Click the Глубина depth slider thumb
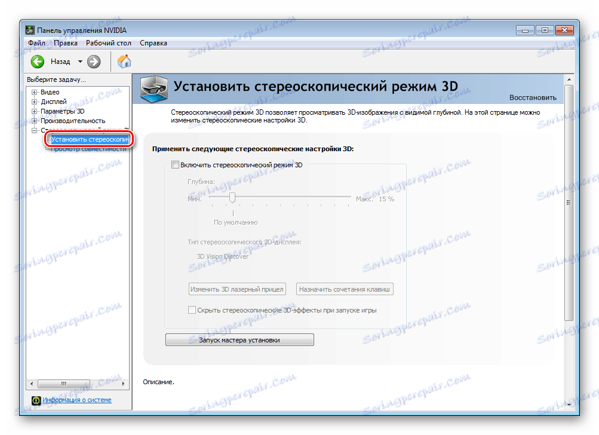This screenshot has height=435, width=599. coord(232,198)
